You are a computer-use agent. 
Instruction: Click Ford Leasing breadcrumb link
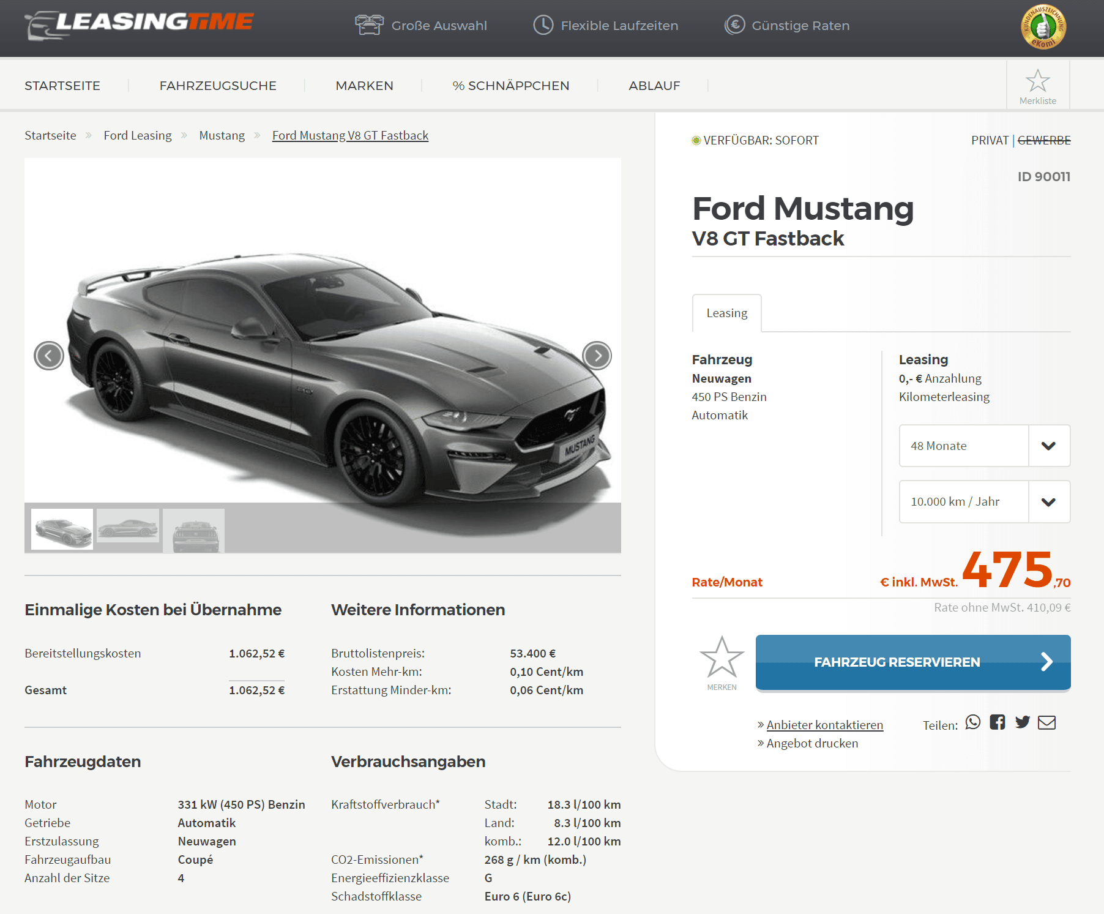[138, 135]
